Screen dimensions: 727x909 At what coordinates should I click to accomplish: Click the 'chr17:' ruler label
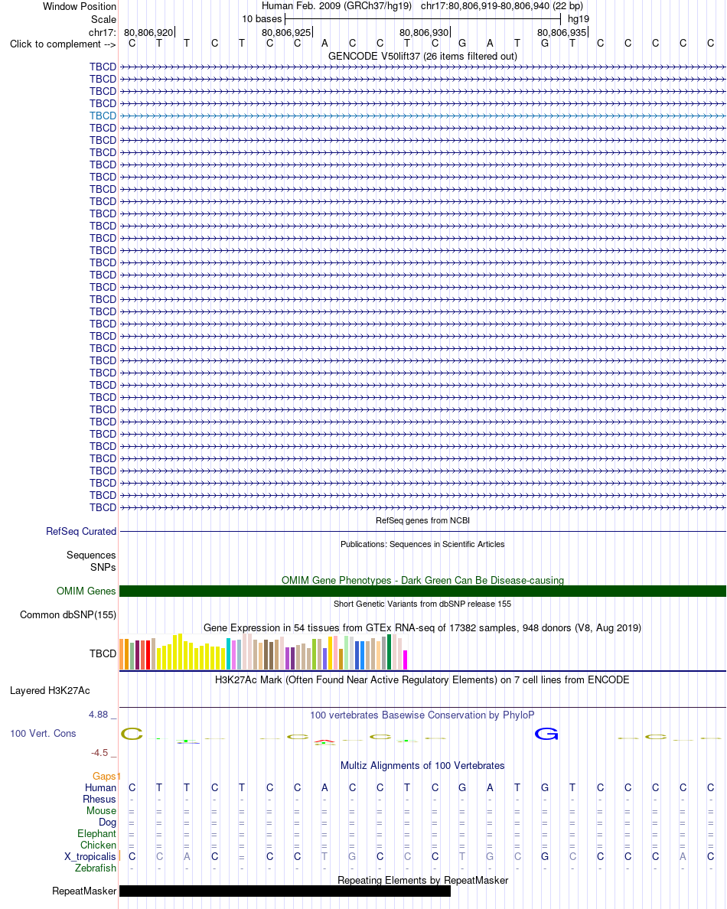click(x=103, y=32)
